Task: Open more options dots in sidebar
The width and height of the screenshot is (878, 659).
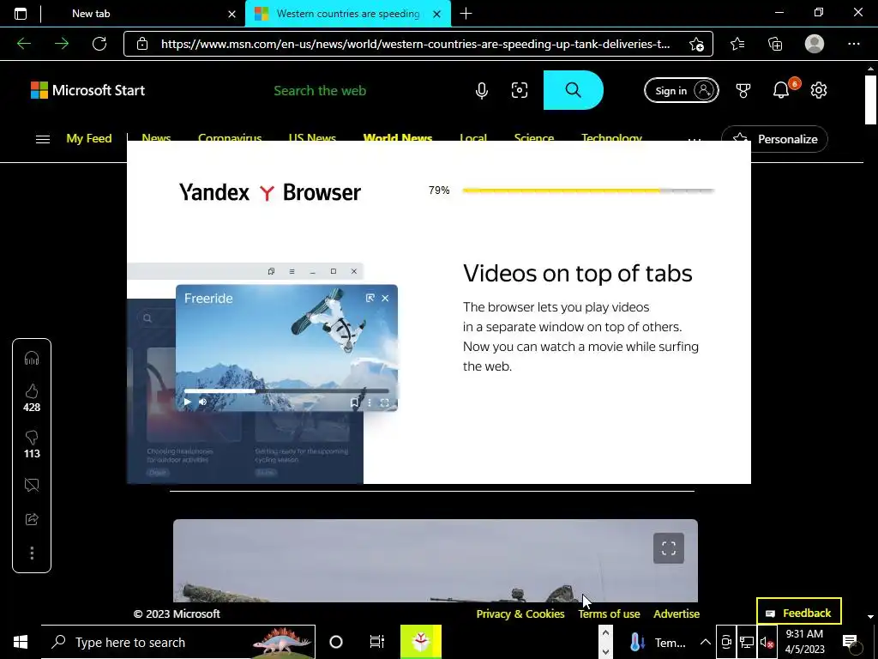Action: pos(32,553)
